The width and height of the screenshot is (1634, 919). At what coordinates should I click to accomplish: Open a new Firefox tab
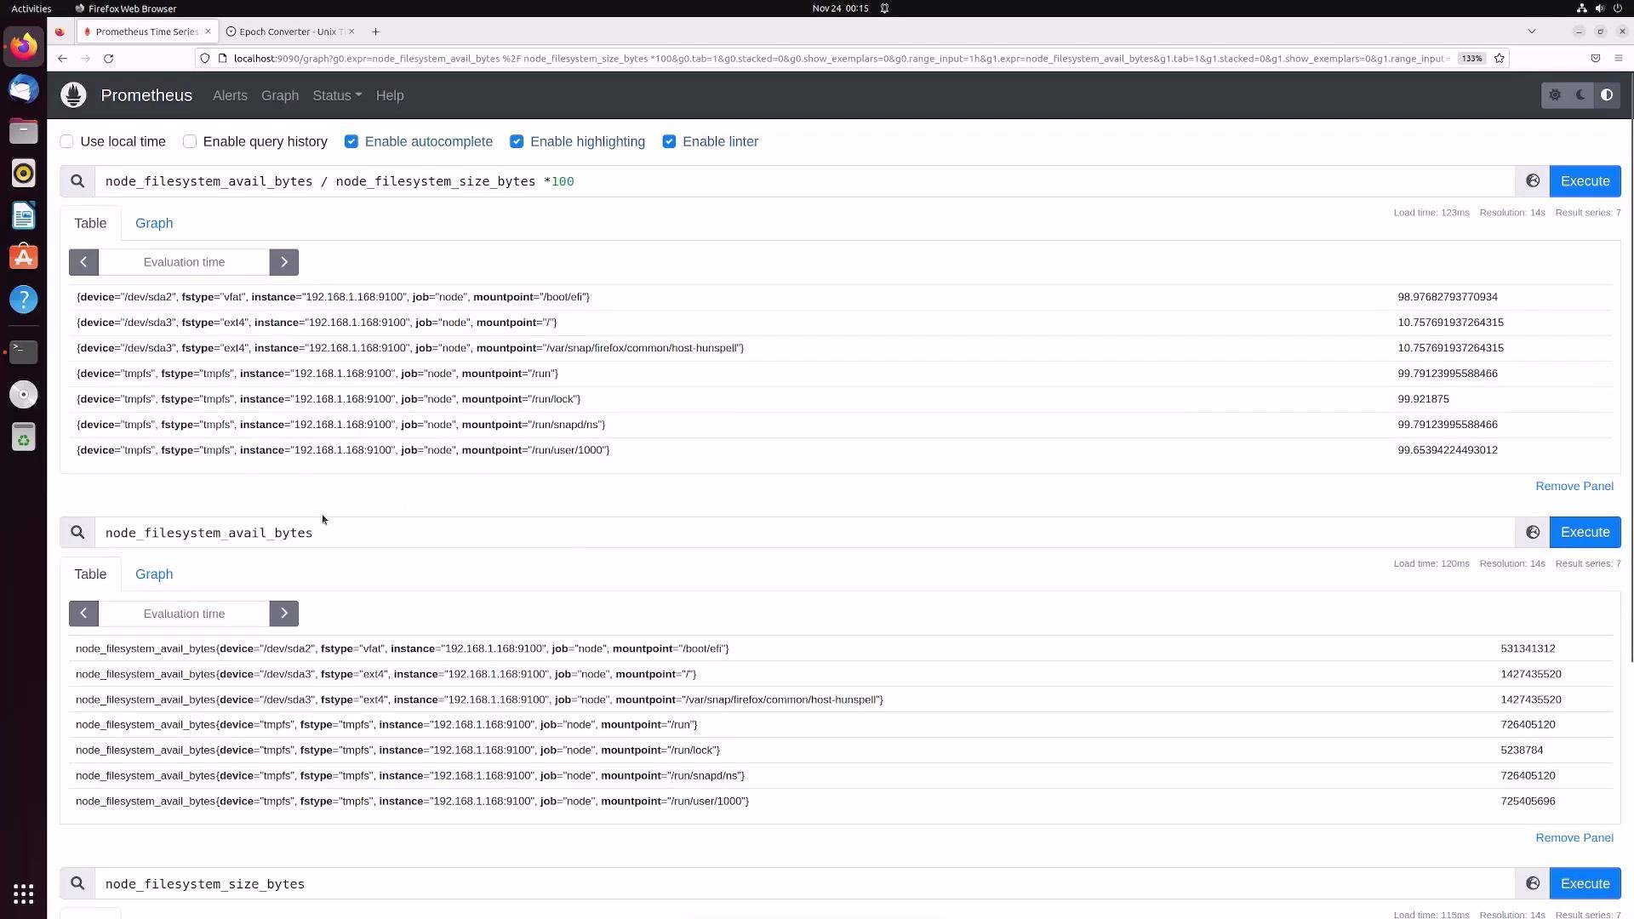pos(375,31)
